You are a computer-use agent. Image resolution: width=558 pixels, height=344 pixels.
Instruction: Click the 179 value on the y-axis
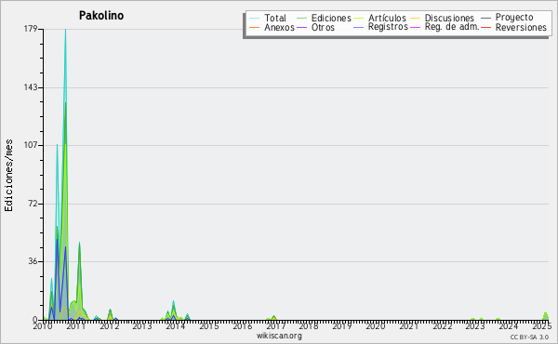click(31, 29)
